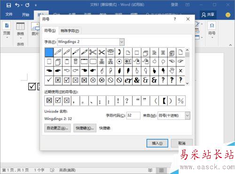The image size is (235, 174).
Task: Click the 插入(I) insert button
Action: pos(157,143)
